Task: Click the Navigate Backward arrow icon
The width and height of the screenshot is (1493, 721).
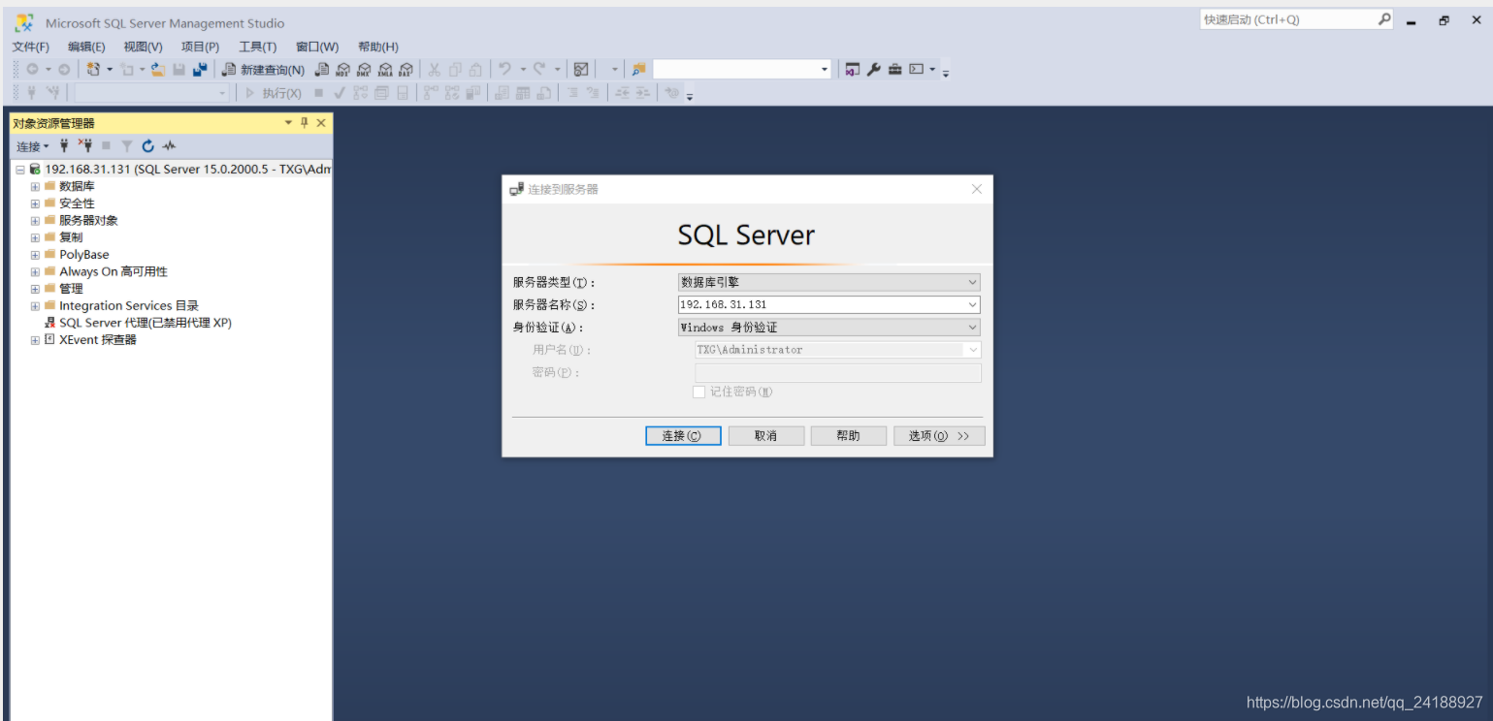Action: 32,70
